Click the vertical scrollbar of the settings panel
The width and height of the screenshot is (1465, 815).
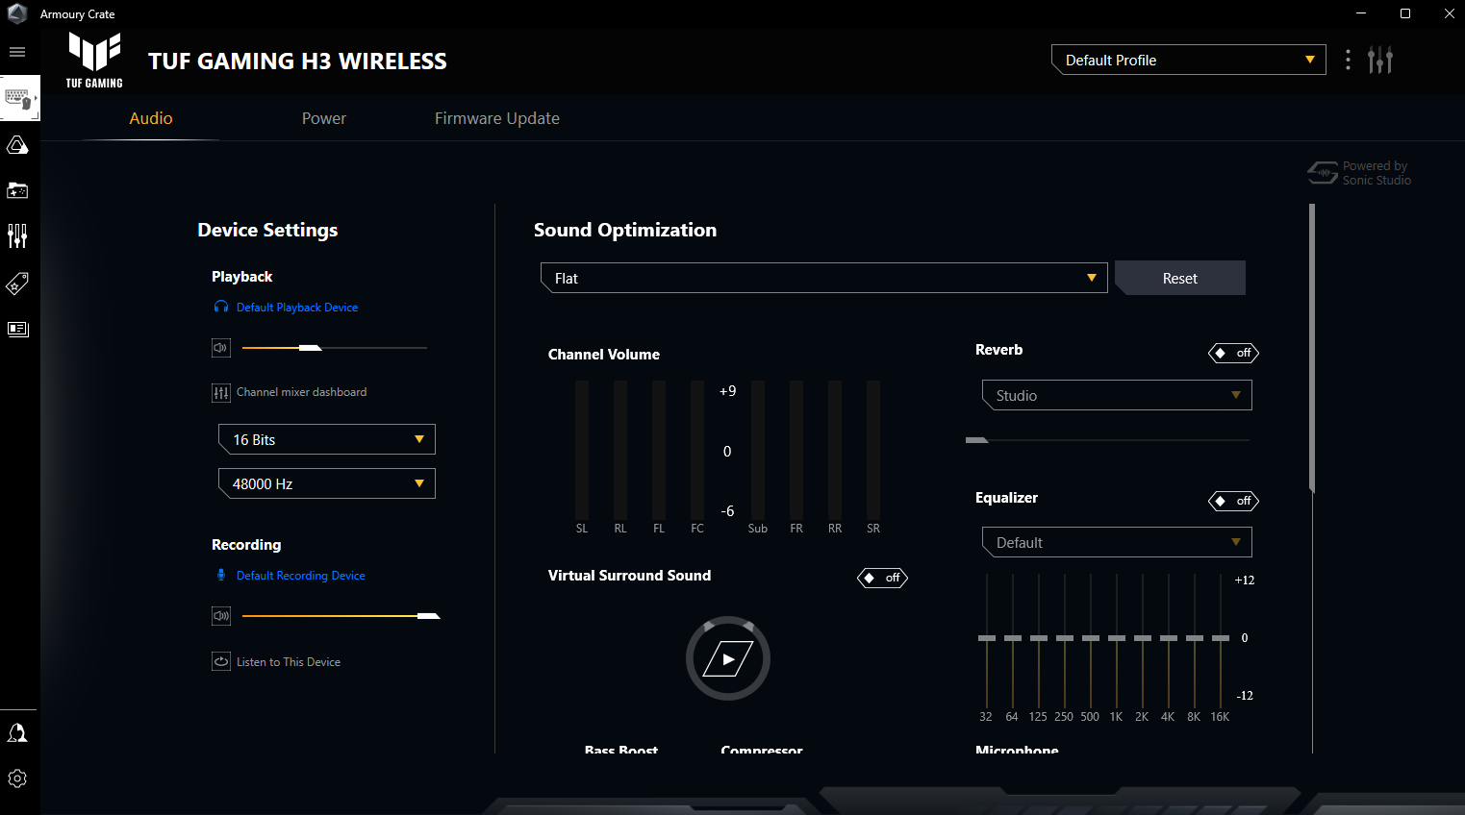click(1312, 348)
